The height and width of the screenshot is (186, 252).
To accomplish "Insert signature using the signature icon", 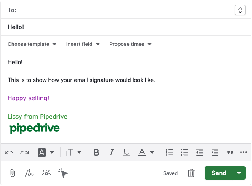I will coord(29,173).
